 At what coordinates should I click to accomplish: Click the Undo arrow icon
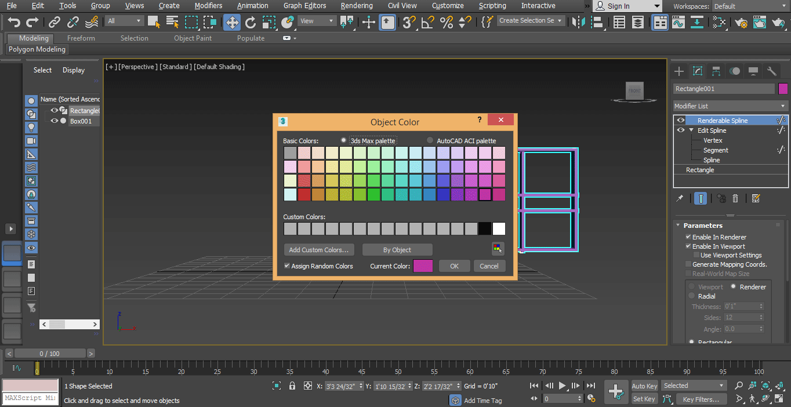point(13,23)
